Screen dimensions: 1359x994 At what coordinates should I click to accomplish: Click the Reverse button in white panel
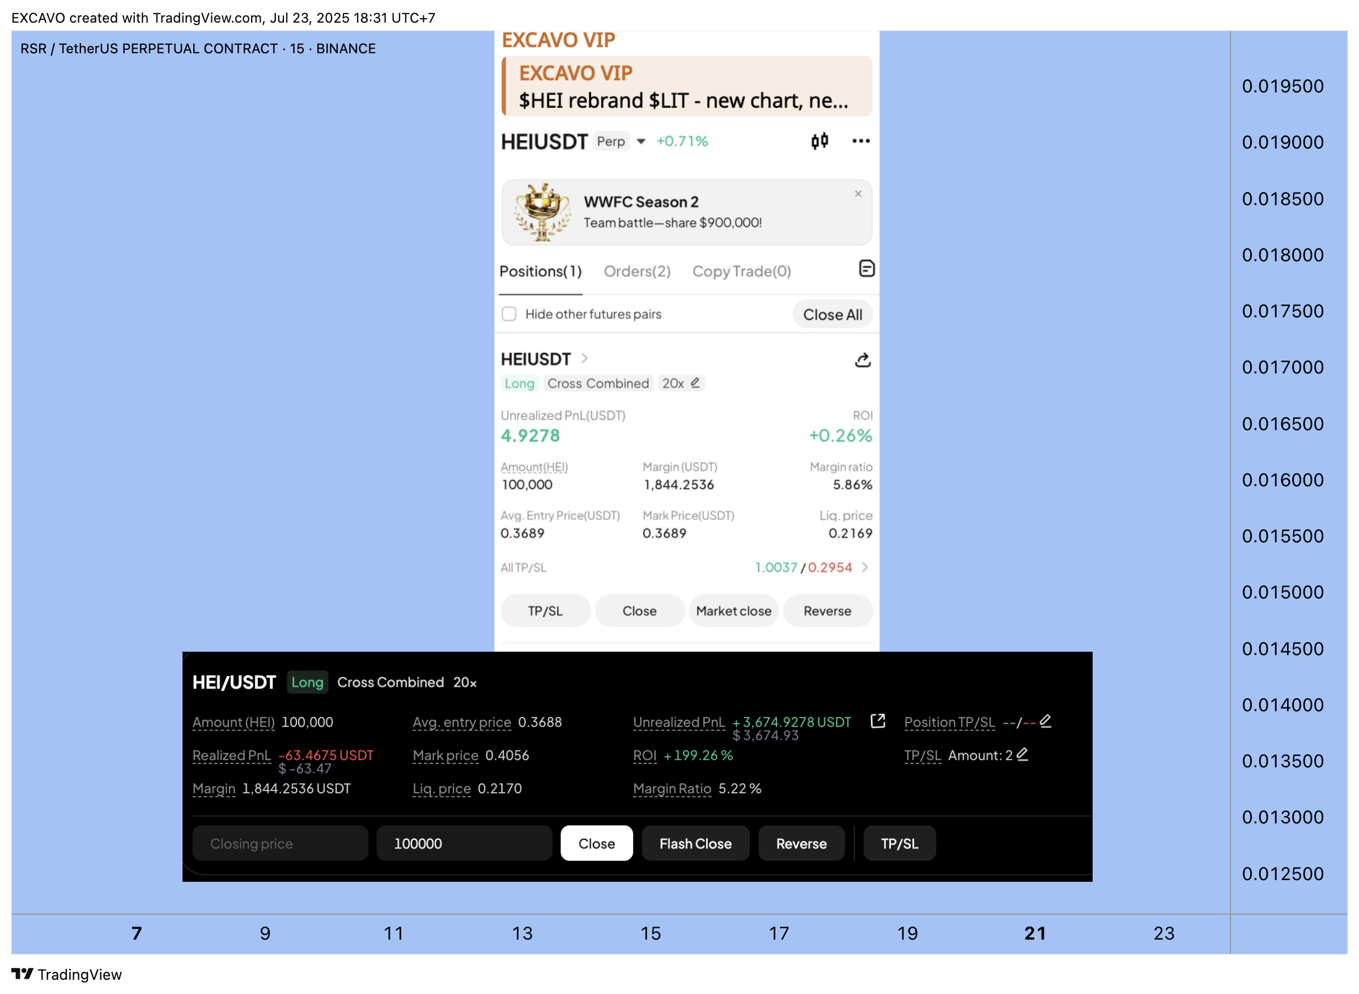(x=828, y=611)
